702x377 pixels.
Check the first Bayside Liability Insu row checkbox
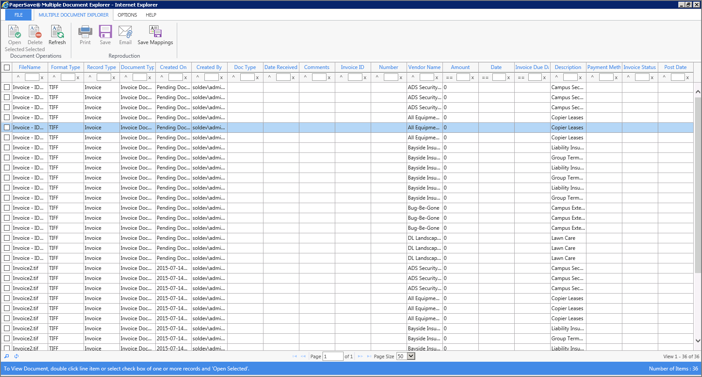(x=7, y=148)
